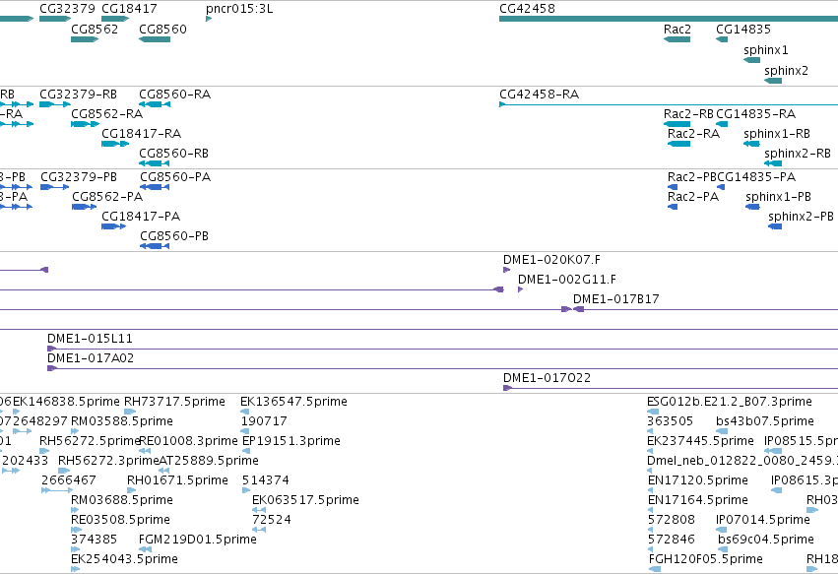Click the EK254043.5prime label
This screenshot has width=838, height=574.
pos(124,559)
